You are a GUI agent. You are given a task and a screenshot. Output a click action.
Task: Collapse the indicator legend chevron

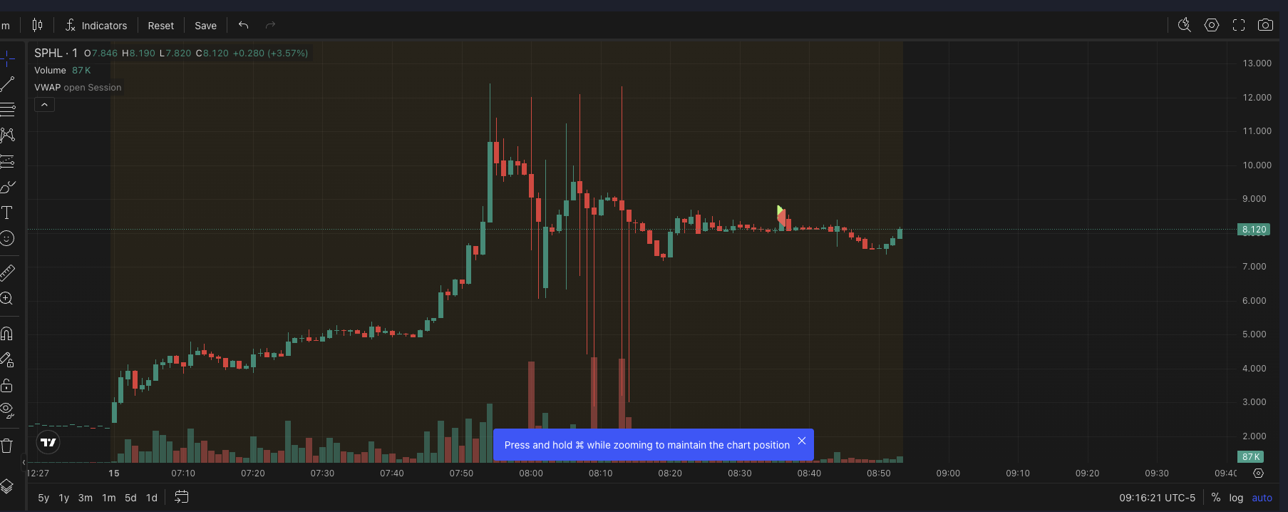coord(44,105)
